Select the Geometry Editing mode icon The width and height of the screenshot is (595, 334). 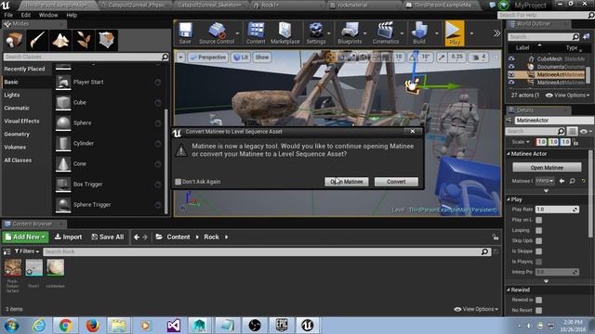pyautogui.click(x=107, y=40)
